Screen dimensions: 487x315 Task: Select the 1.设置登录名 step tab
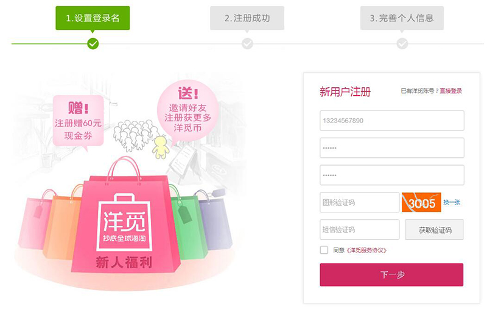click(93, 18)
